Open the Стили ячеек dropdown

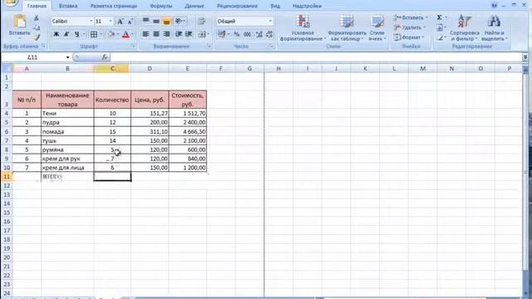tap(377, 27)
